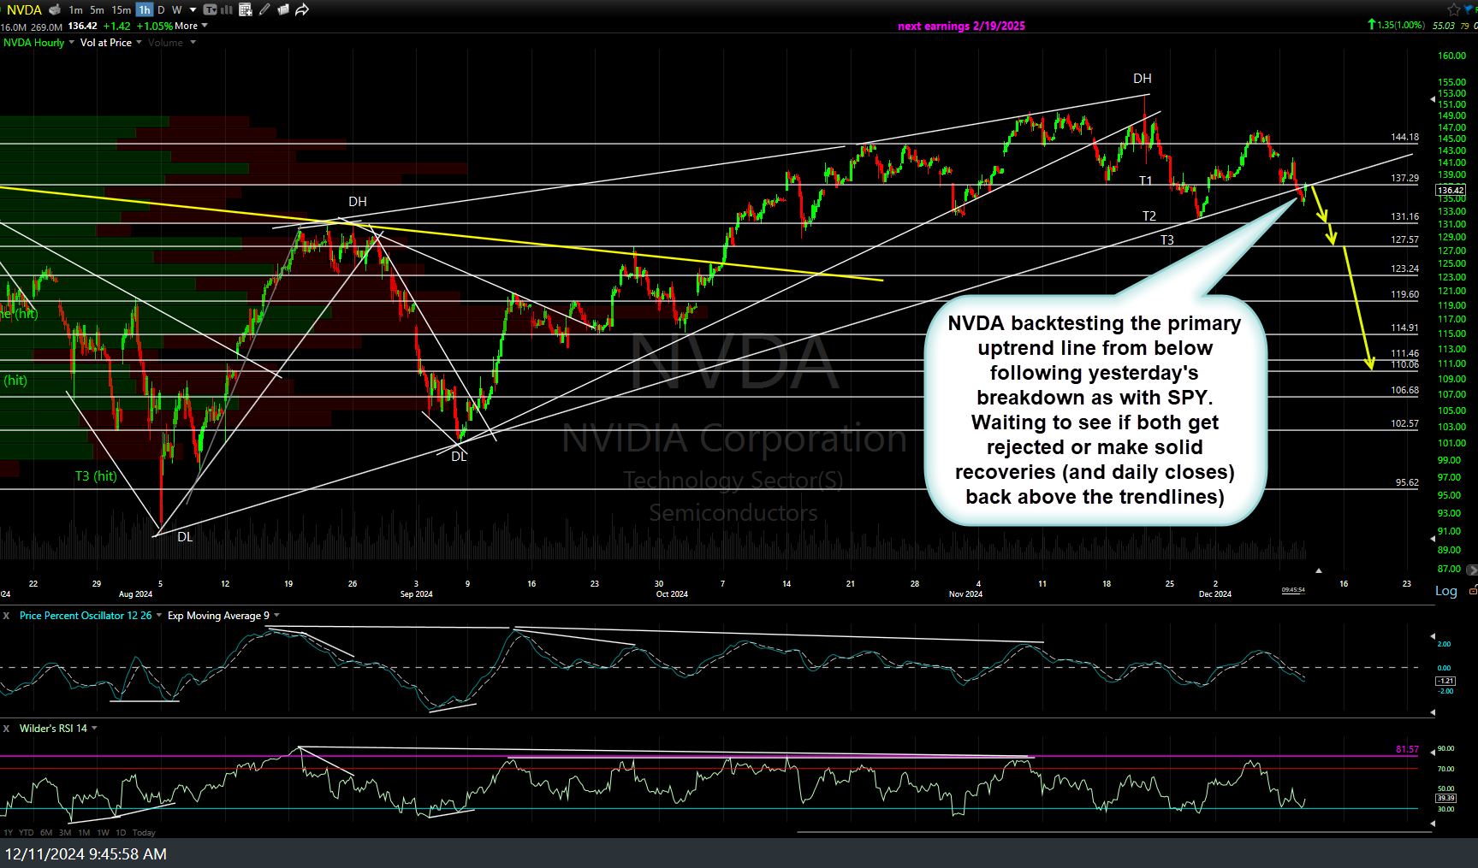The height and width of the screenshot is (868, 1478).
Task: Select the Daily (D) chart tab
Action: pos(161,9)
